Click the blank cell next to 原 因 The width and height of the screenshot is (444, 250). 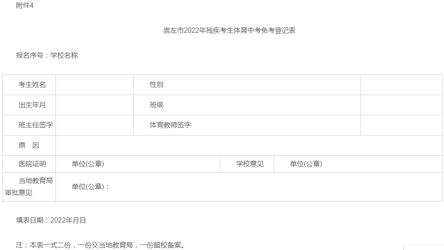[249, 145]
